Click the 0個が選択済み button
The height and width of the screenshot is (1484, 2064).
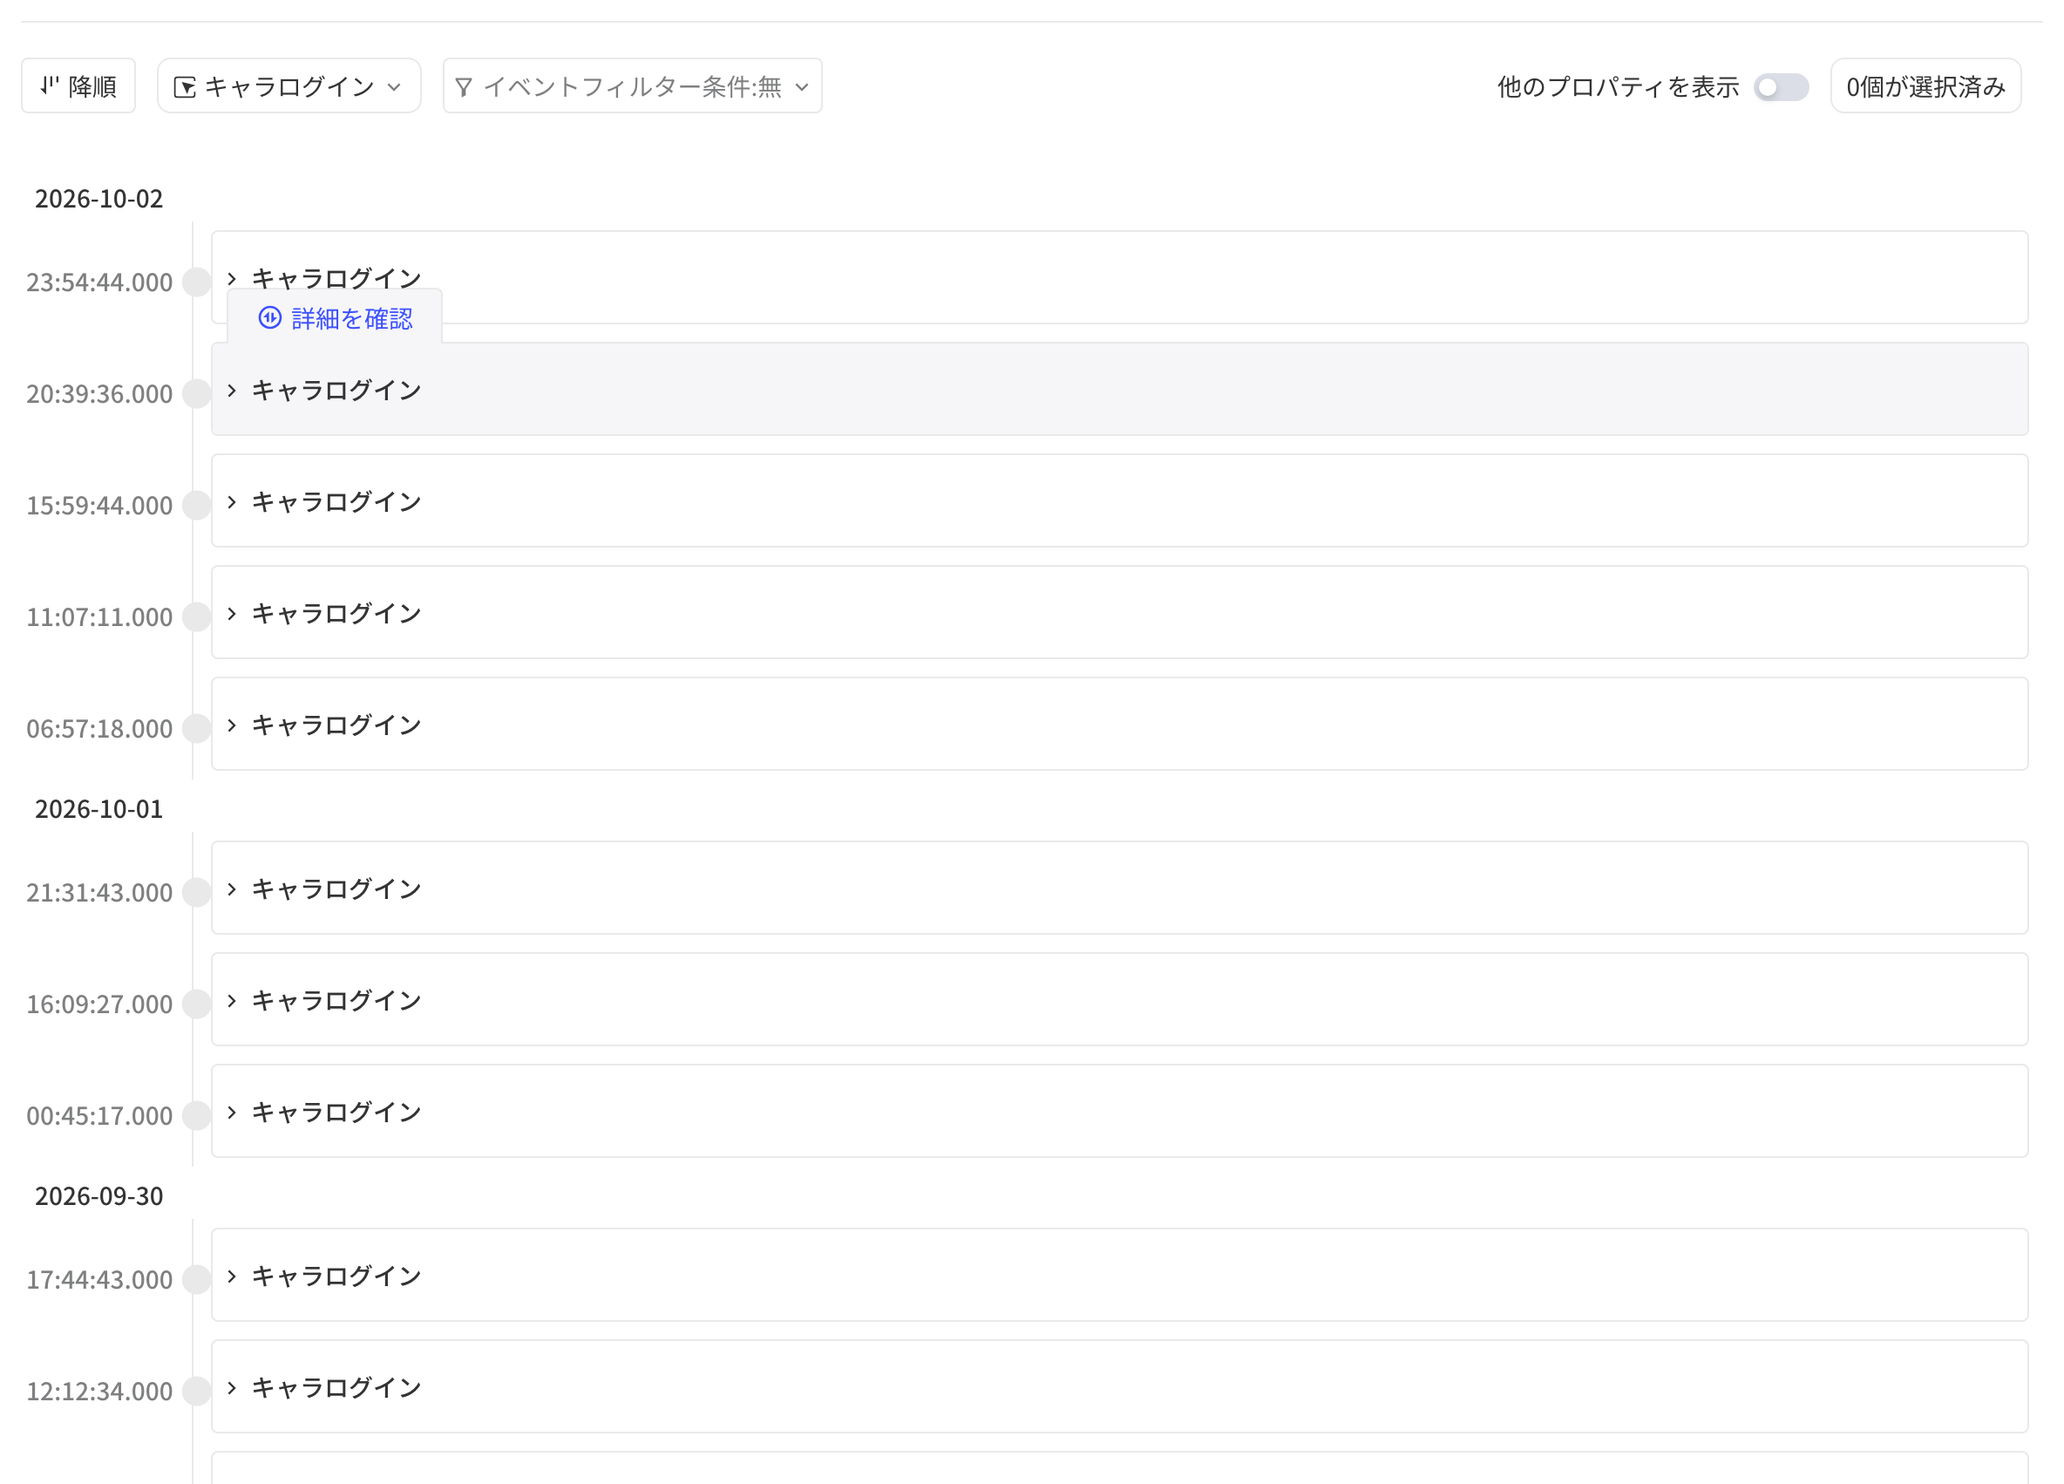coord(1925,86)
